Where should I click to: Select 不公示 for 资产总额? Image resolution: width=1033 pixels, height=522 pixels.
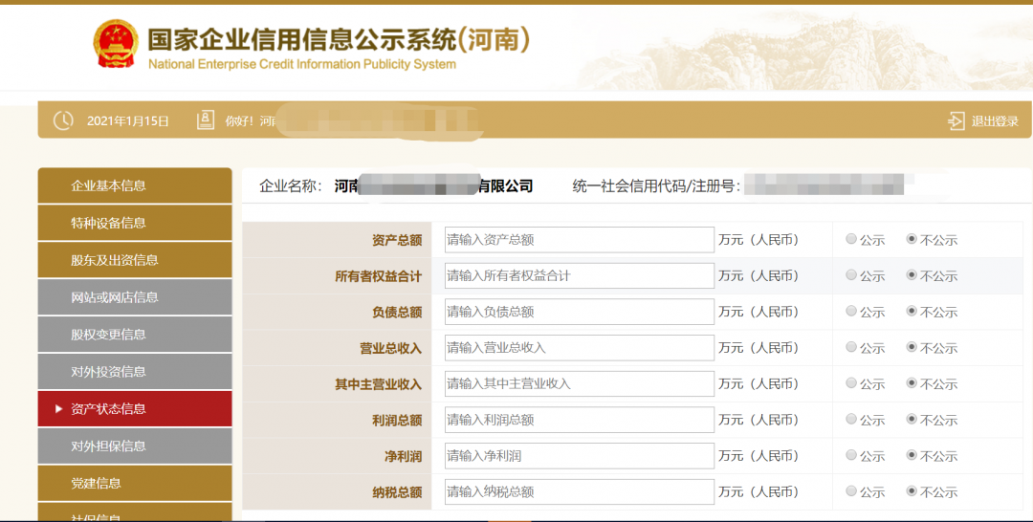click(912, 239)
